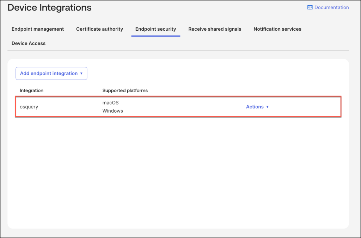Screen dimensions: 361x238
Task: Click the arrow beside Actions
Action: [268, 107]
